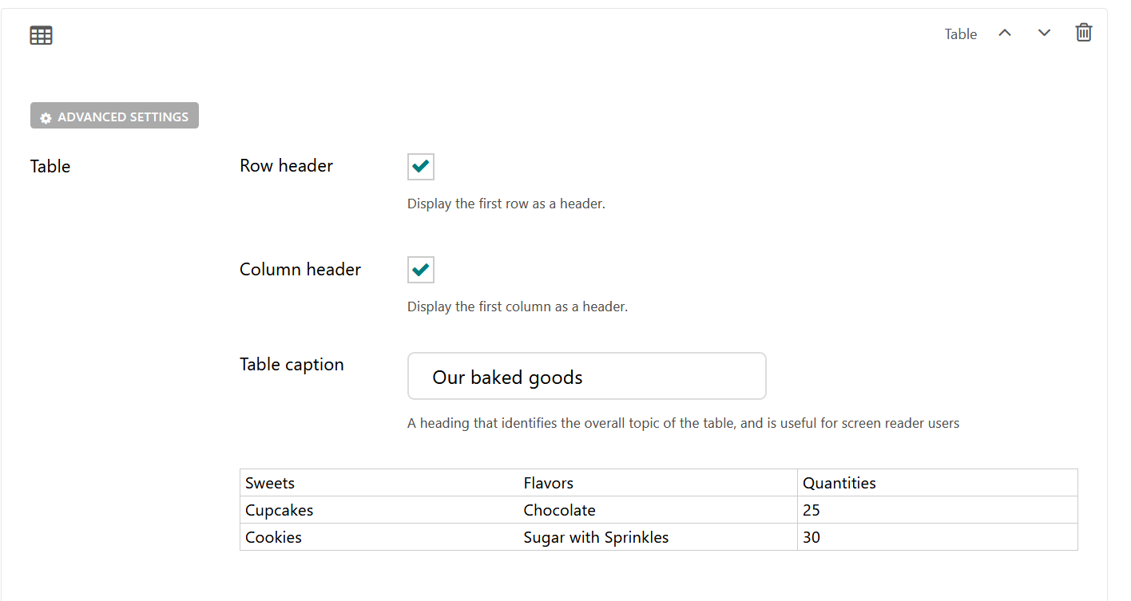
Task: Click the table block icon
Action: 41,35
